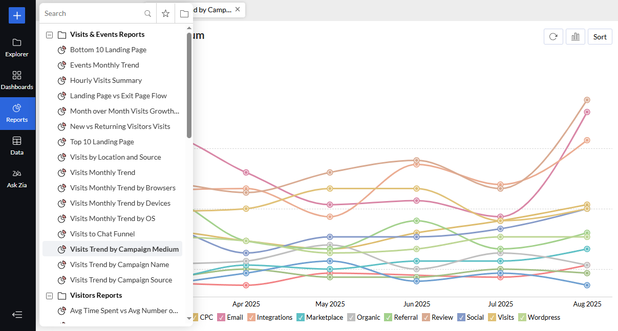Toggle the Email legend checkbox
The image size is (618, 331).
click(221, 317)
